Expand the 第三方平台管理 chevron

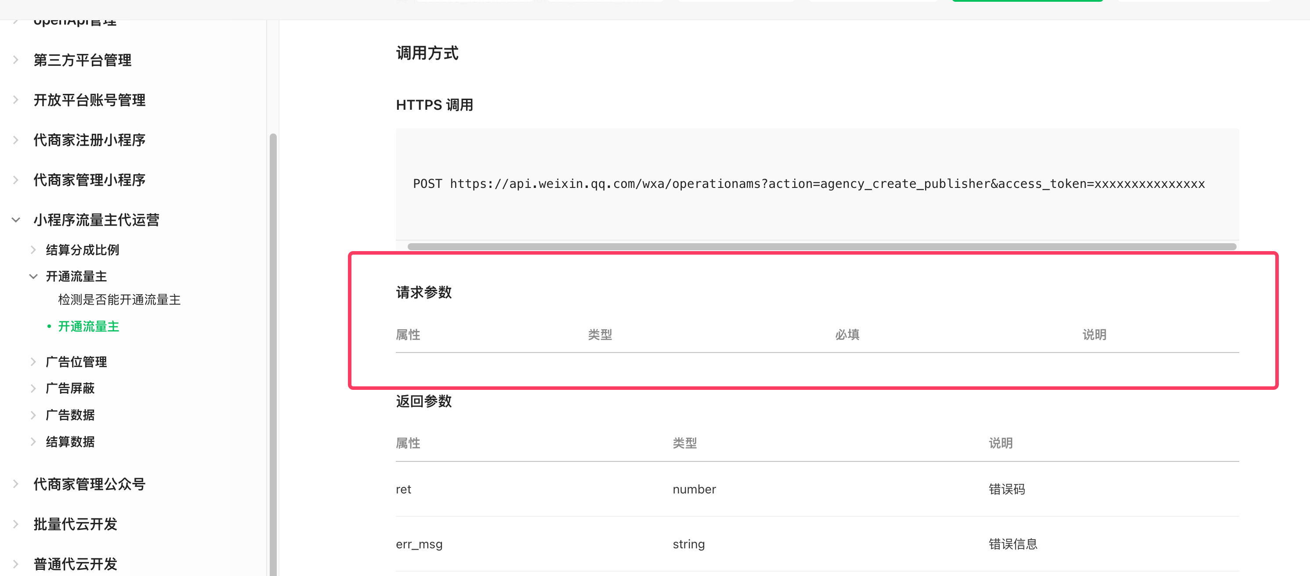[x=16, y=60]
